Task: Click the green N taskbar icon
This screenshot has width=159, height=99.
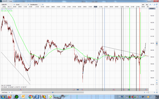Action: click(50, 97)
